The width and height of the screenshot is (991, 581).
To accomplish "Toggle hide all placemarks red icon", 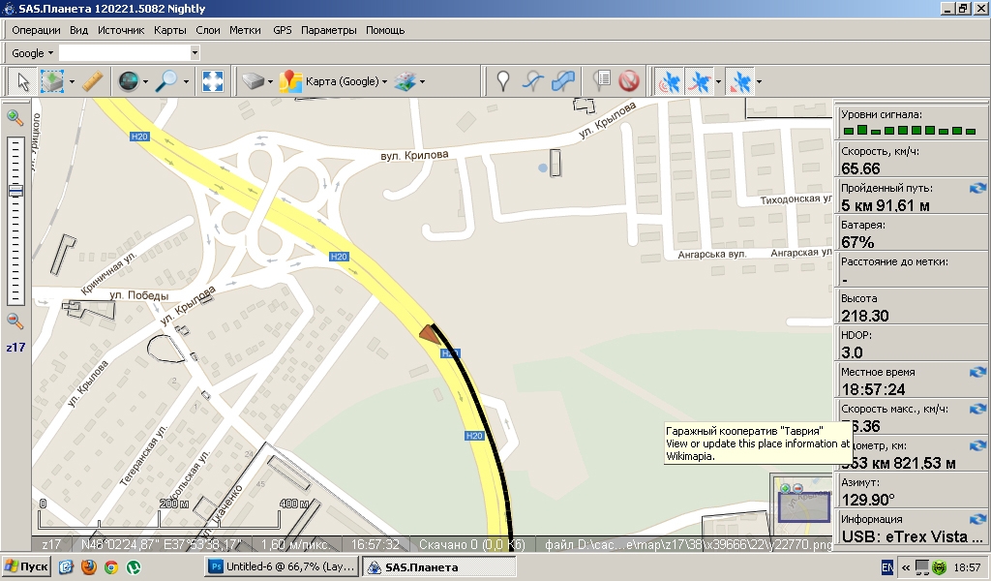I will pos(630,81).
